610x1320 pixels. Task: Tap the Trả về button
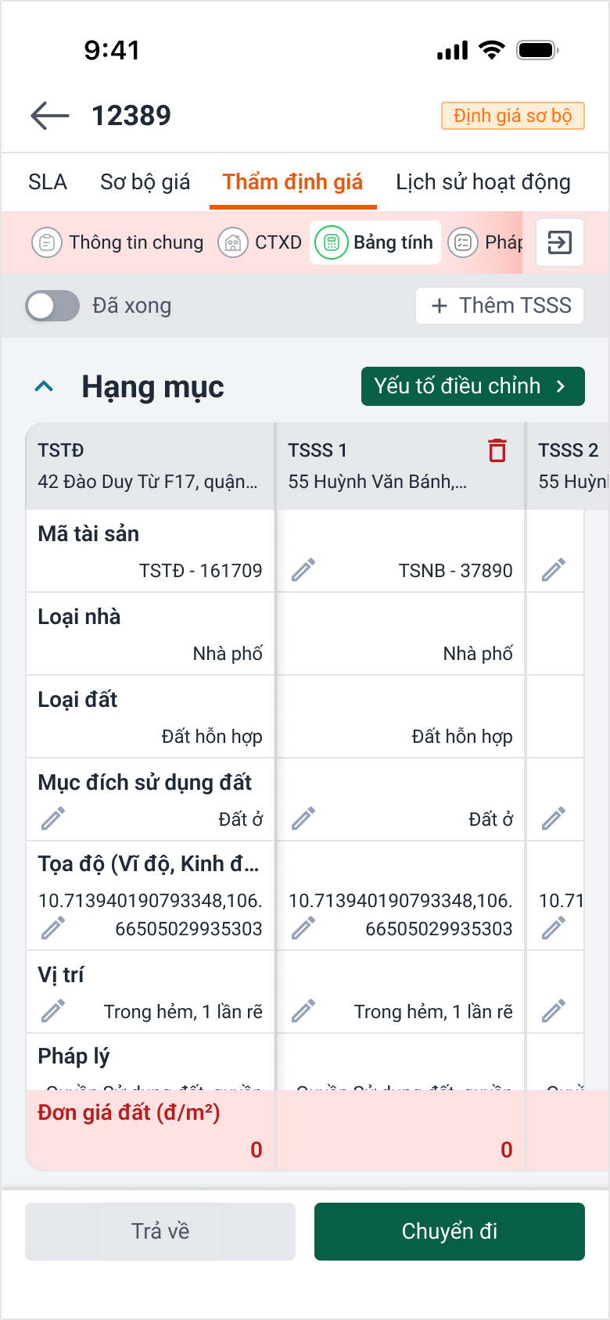pos(160,1231)
